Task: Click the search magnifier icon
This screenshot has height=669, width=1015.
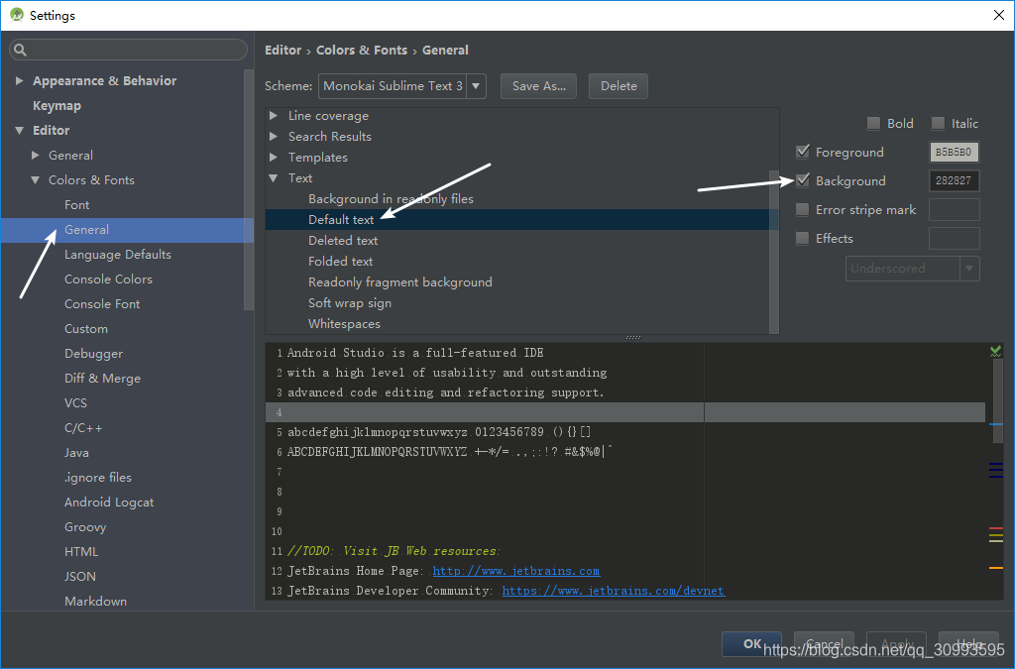Action: (x=20, y=50)
